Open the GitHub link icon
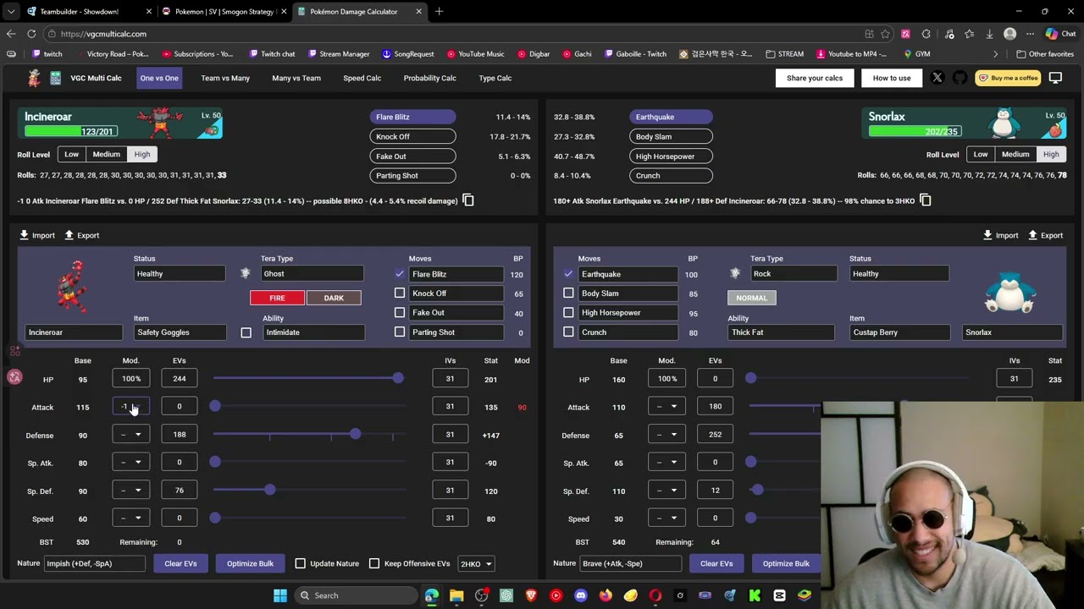The width and height of the screenshot is (1084, 609). tap(960, 78)
